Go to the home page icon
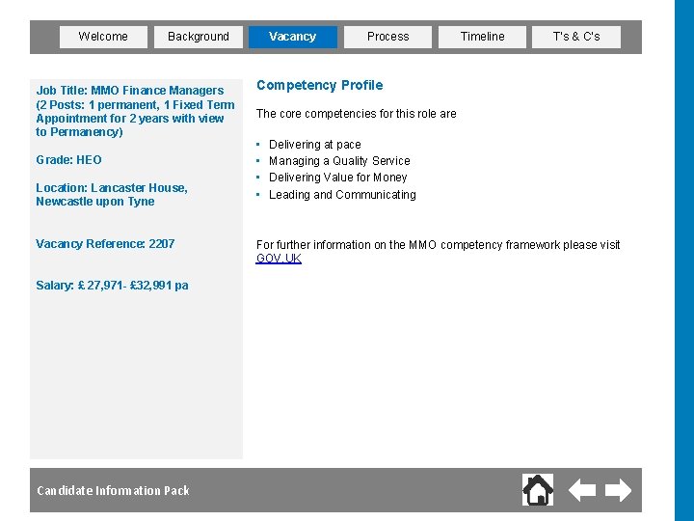694x521 pixels. click(537, 489)
